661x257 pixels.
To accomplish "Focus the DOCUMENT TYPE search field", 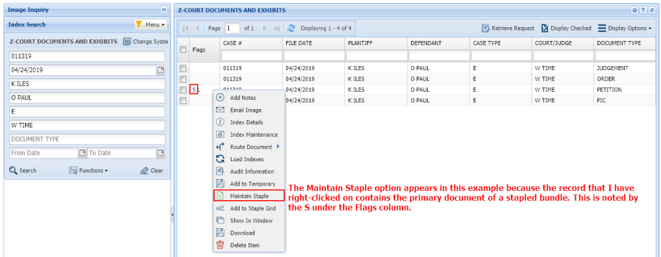I will tap(87, 139).
